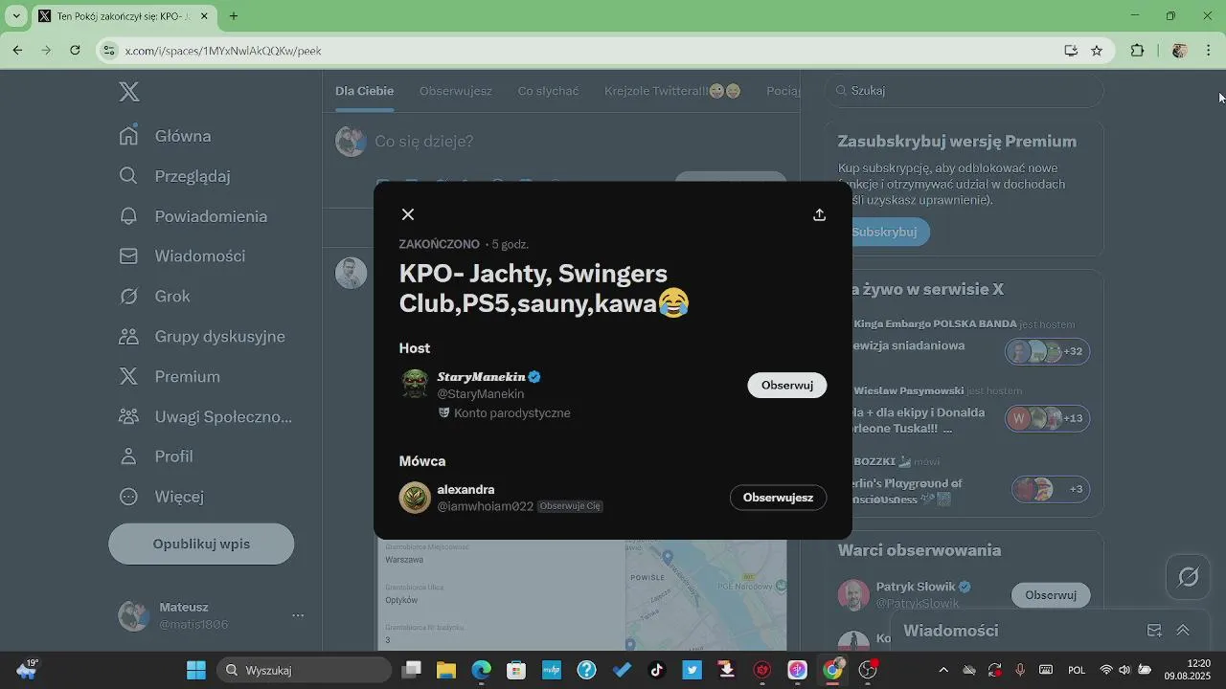Close the Ten Pokój zakończył się tab

204,16
